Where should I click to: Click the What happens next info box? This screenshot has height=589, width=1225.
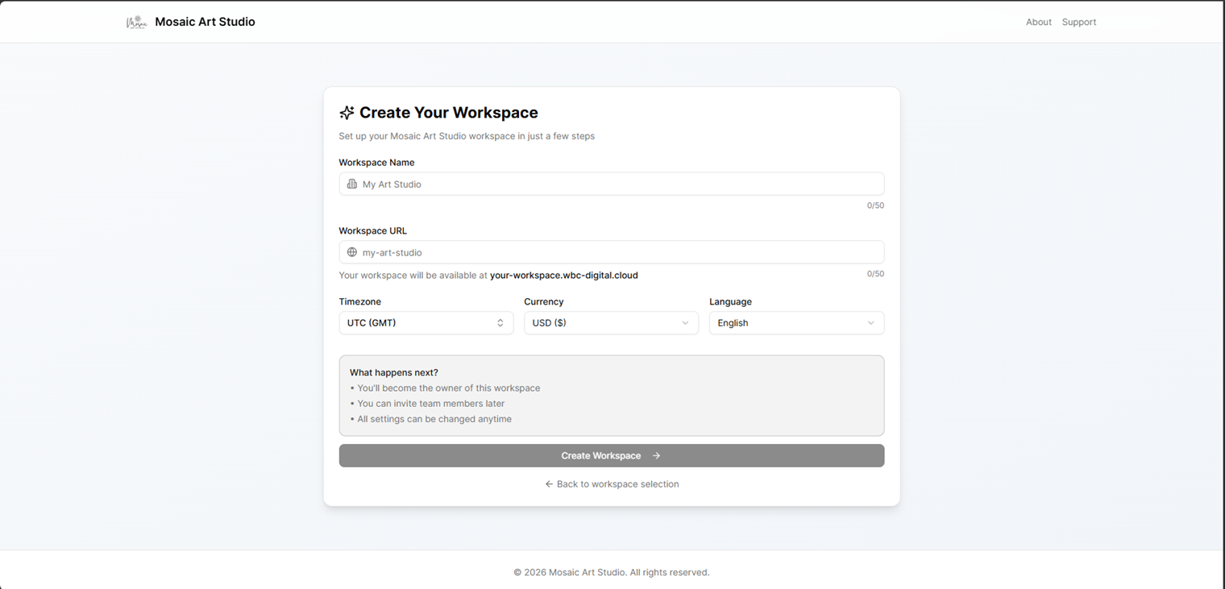[x=611, y=396]
